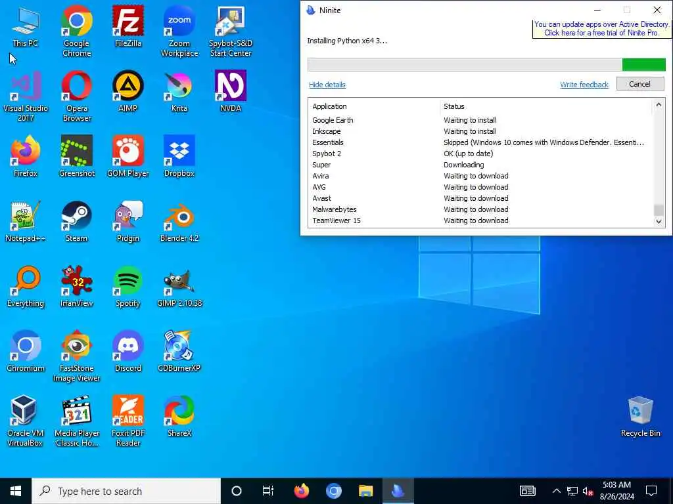Select the Dropbox desktop shortcut
This screenshot has height=504, width=673.
[x=179, y=157]
